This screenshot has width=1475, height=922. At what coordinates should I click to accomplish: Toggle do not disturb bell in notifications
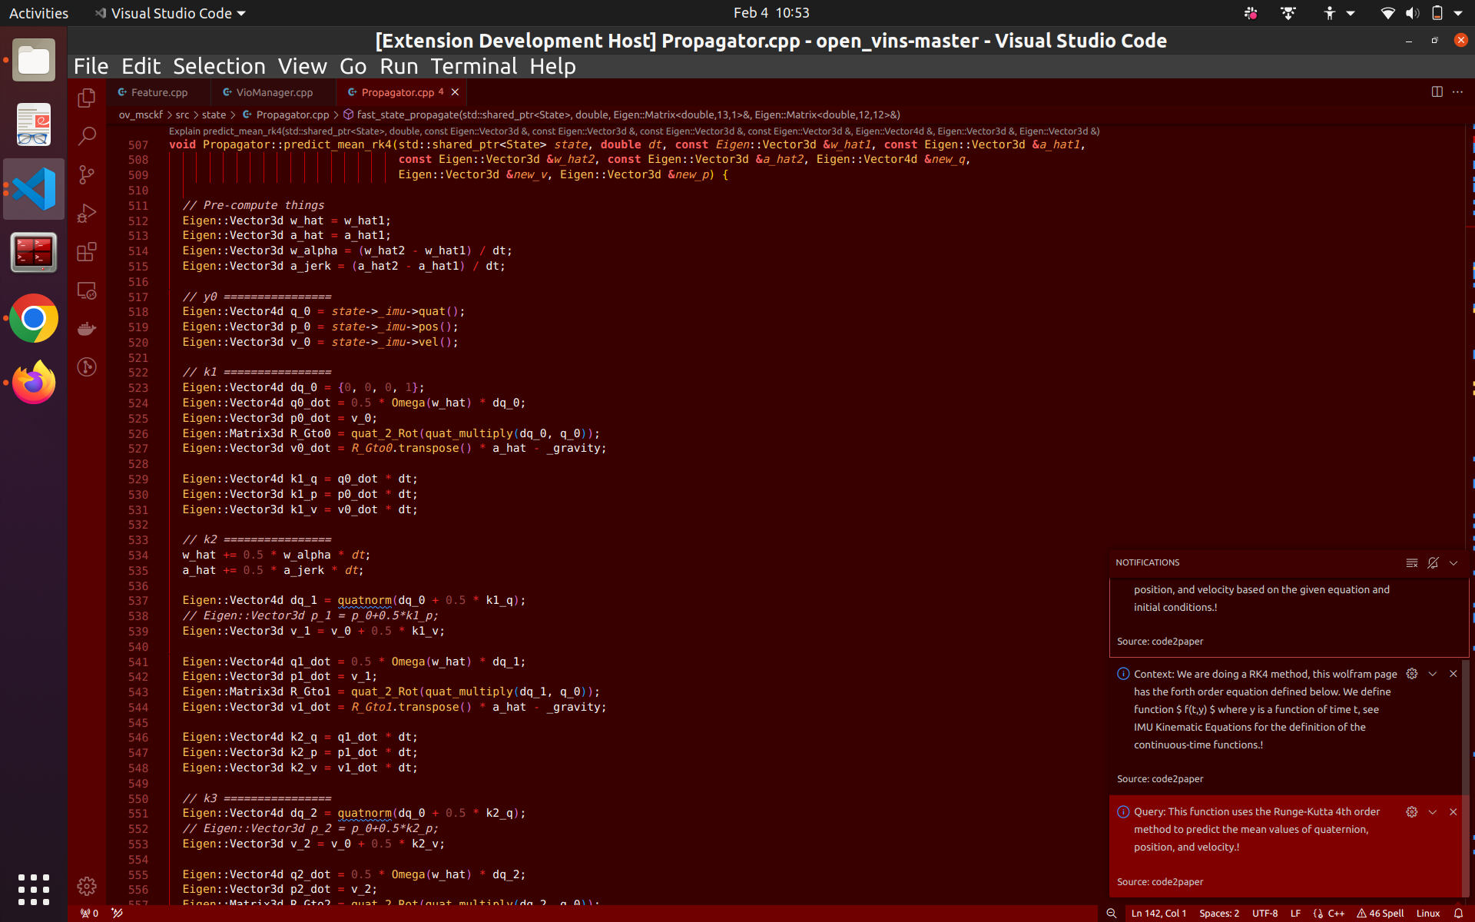tap(1433, 562)
